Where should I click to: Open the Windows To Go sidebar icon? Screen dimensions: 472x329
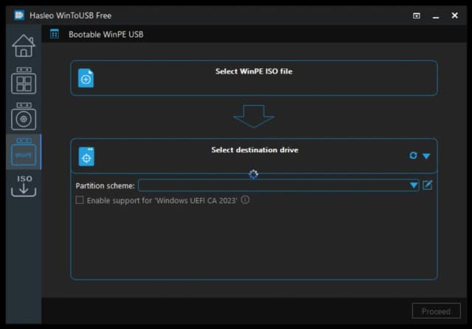point(24,80)
